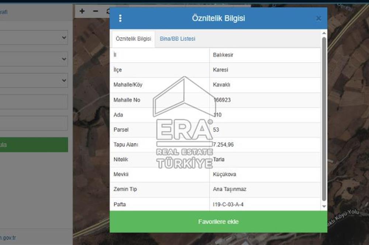Select the Ada value 110
The image size is (369, 245).
[x=217, y=115]
